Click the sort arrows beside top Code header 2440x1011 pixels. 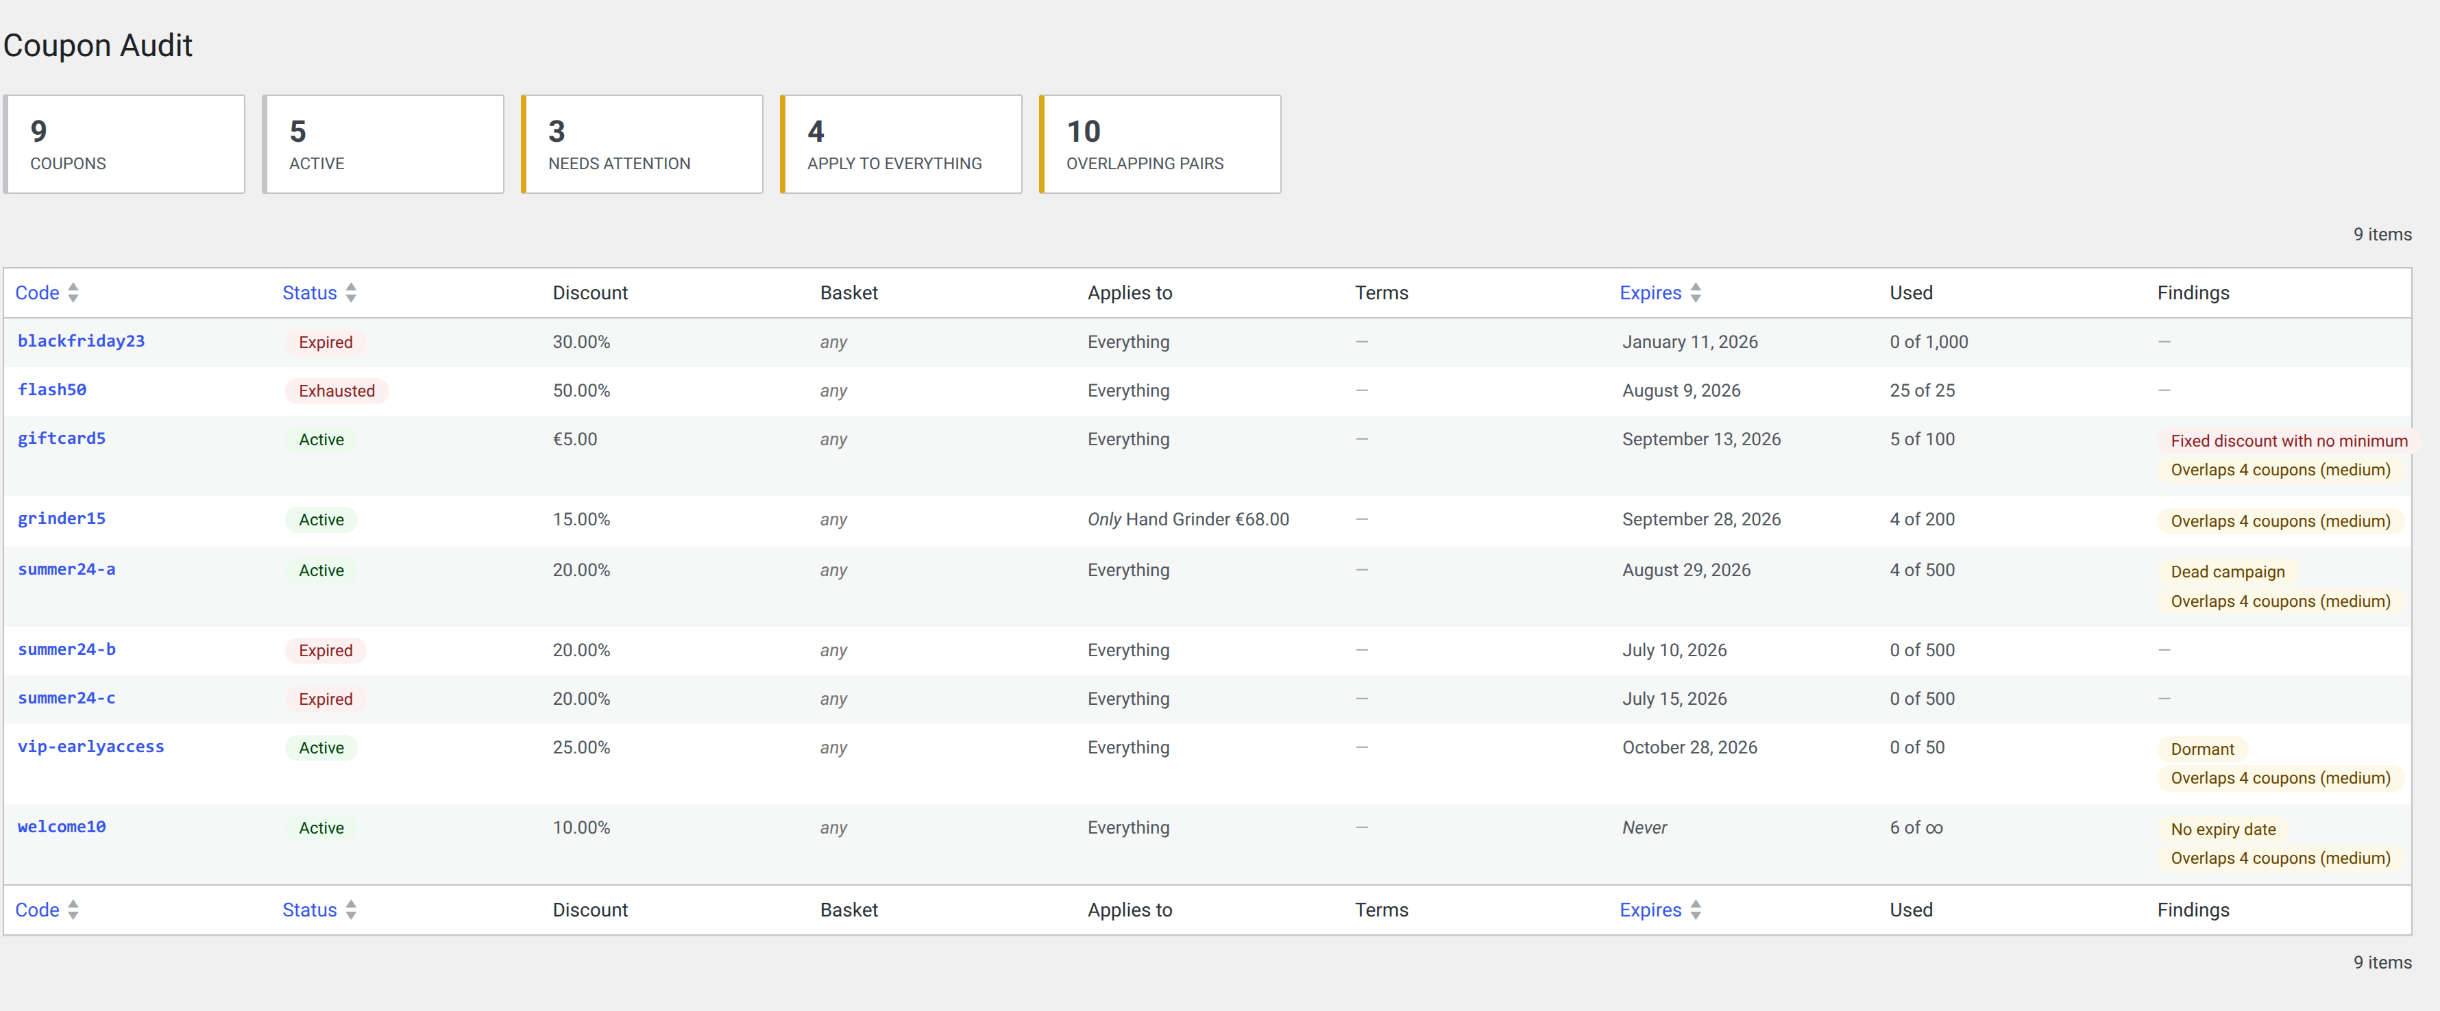pyautogui.click(x=73, y=292)
